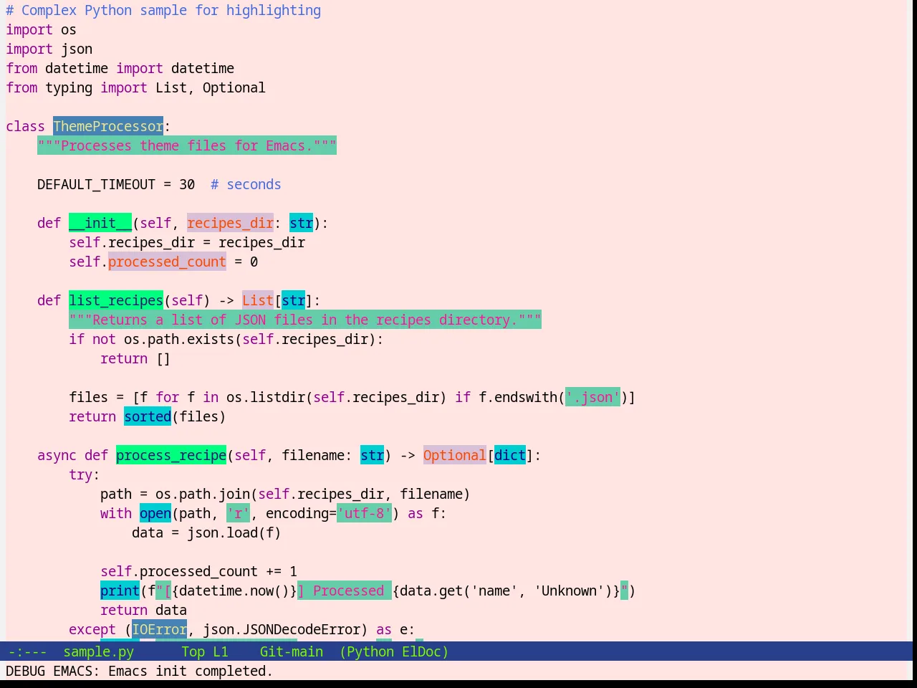Click the datetime.now() call in the f-string
This screenshot has width=917, height=688.
234,591
